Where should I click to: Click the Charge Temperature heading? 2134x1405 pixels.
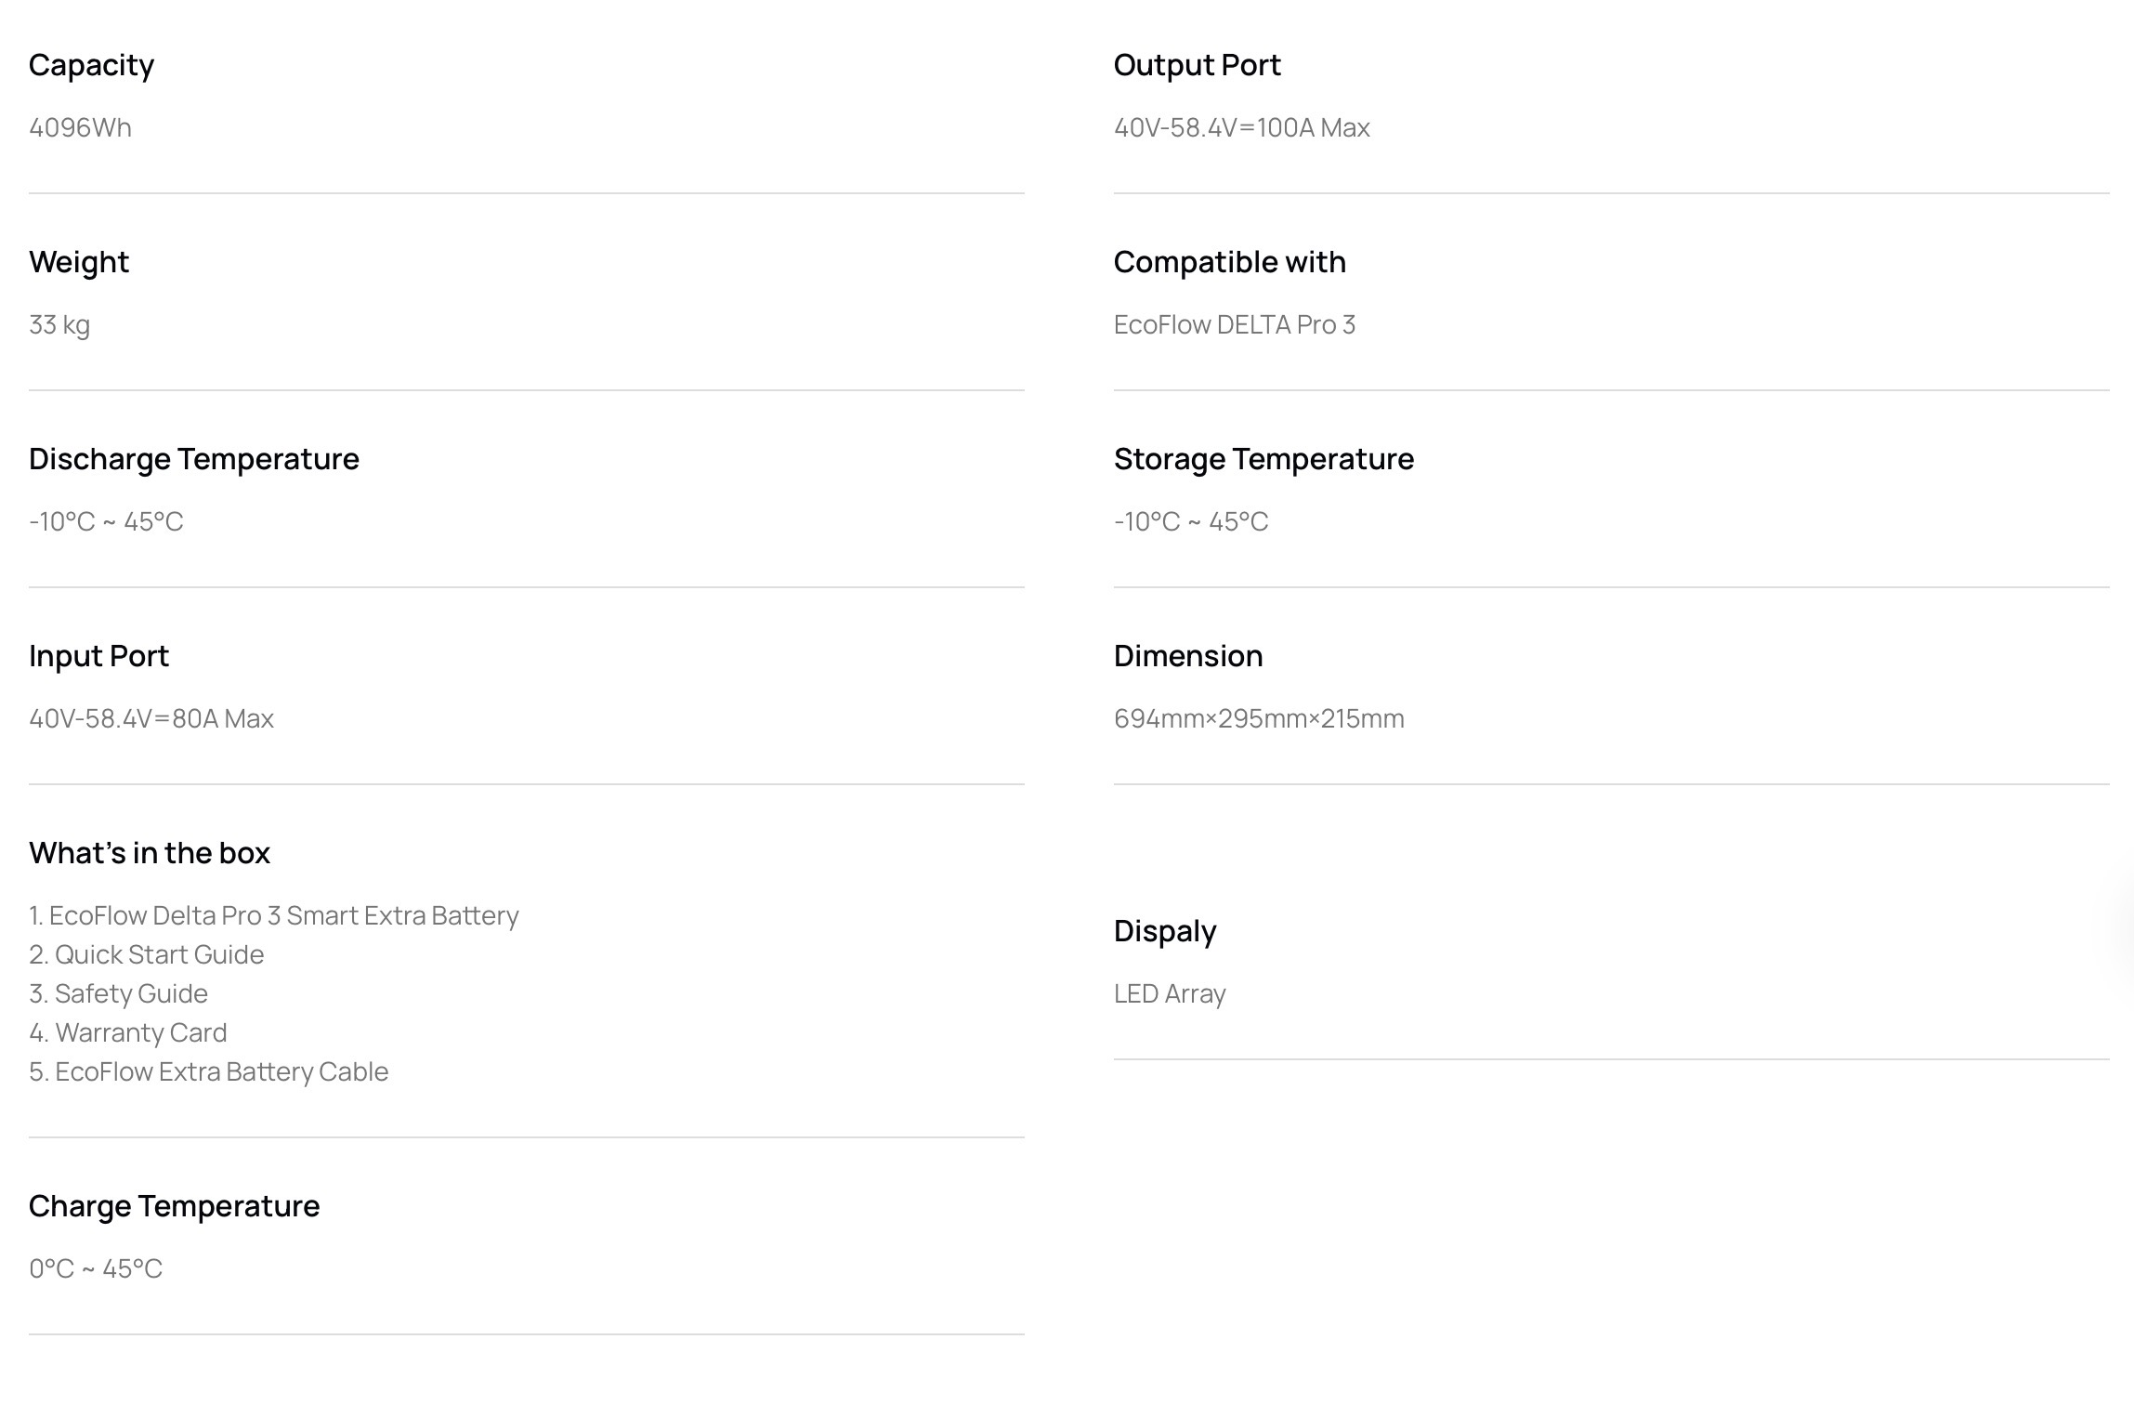point(174,1206)
